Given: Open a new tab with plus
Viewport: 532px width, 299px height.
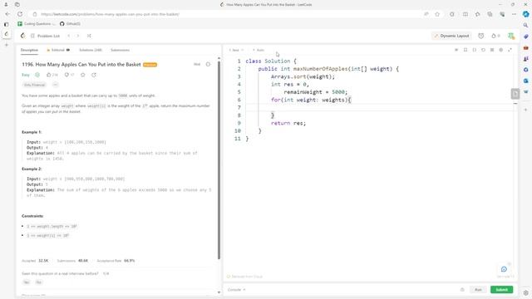Looking at the screenshot, I should click(x=6, y=45).
